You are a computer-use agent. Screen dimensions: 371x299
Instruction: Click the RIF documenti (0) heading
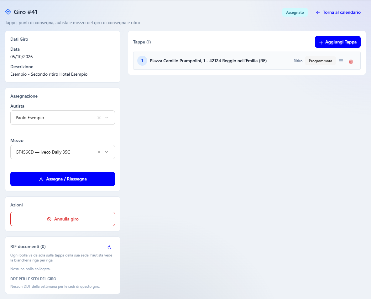tap(28, 246)
